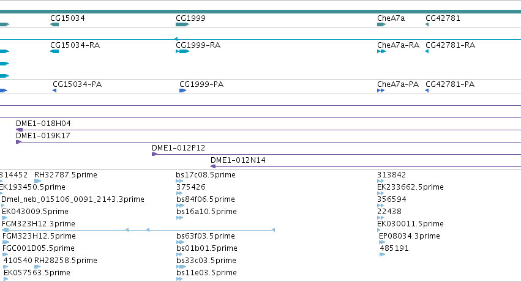
Task: Click protein CG42781-PA label
Action: [450, 84]
